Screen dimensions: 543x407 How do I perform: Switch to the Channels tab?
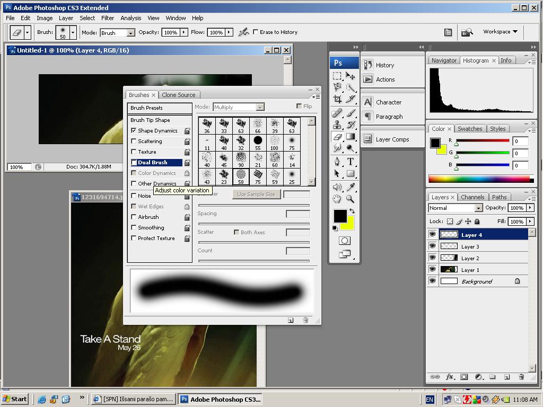pos(472,197)
